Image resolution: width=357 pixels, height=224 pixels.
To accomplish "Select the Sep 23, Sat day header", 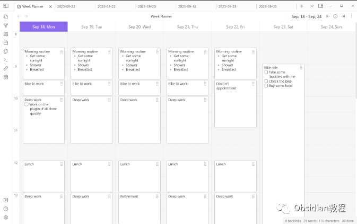I will (283, 27).
